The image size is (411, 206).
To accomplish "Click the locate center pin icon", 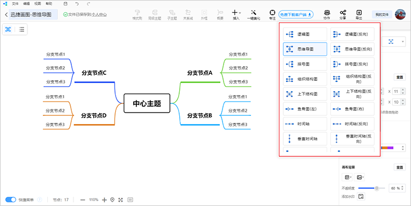I will [112, 200].
